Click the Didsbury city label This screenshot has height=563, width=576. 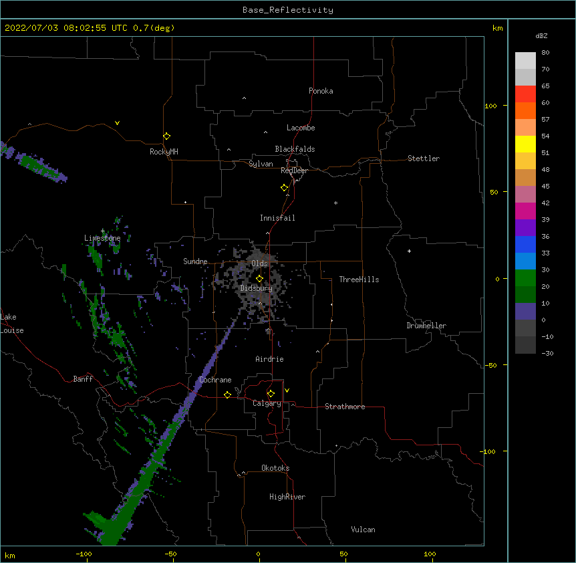click(256, 288)
